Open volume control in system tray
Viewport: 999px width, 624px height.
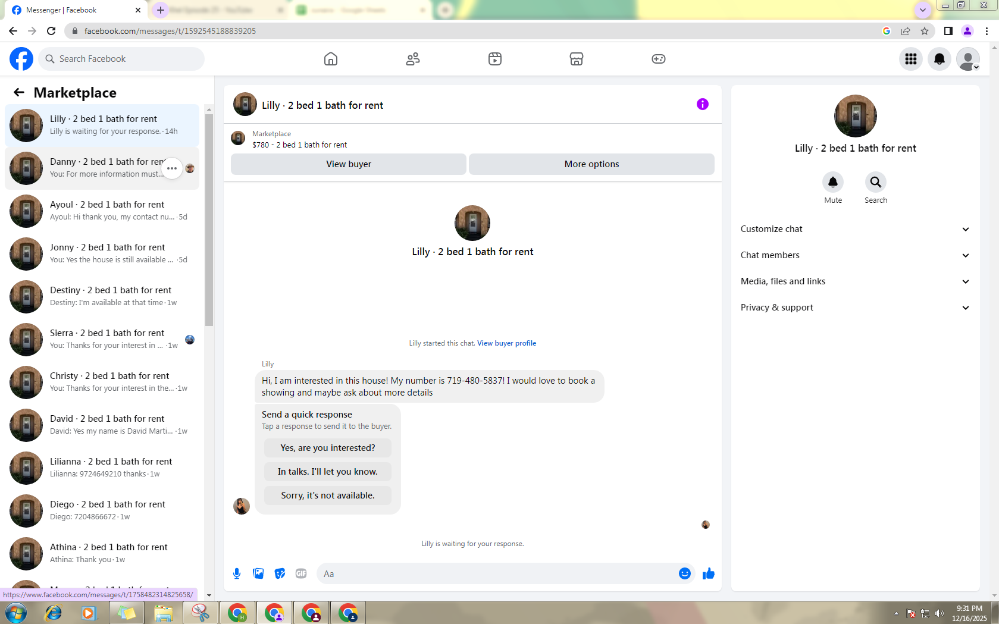940,613
